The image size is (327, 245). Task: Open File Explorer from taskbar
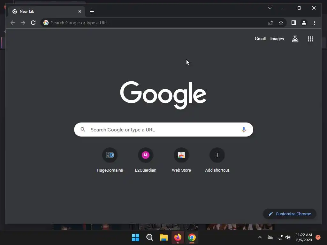point(164,237)
